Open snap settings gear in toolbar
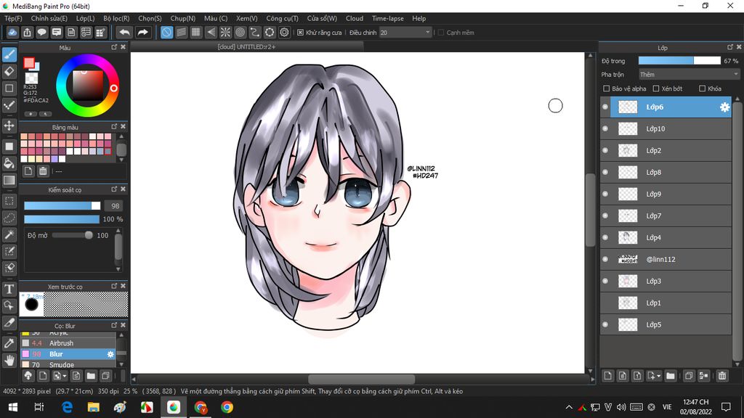The height and width of the screenshot is (418, 744). click(284, 32)
